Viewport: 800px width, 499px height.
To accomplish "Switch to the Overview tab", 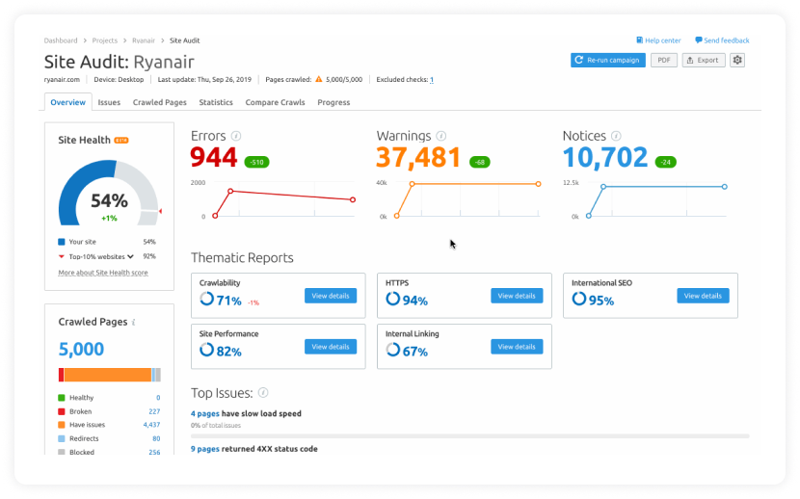I will 67,102.
